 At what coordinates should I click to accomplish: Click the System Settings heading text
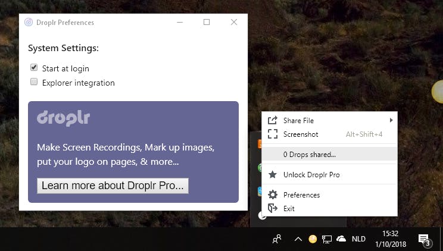(63, 48)
